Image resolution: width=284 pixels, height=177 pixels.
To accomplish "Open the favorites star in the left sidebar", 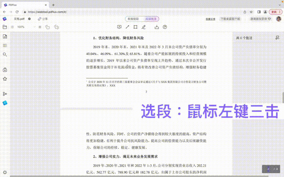I will (x=5, y=78).
